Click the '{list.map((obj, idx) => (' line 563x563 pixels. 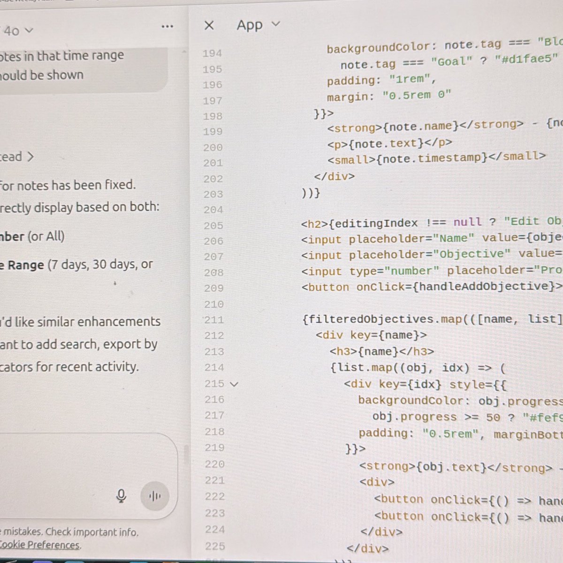click(418, 368)
